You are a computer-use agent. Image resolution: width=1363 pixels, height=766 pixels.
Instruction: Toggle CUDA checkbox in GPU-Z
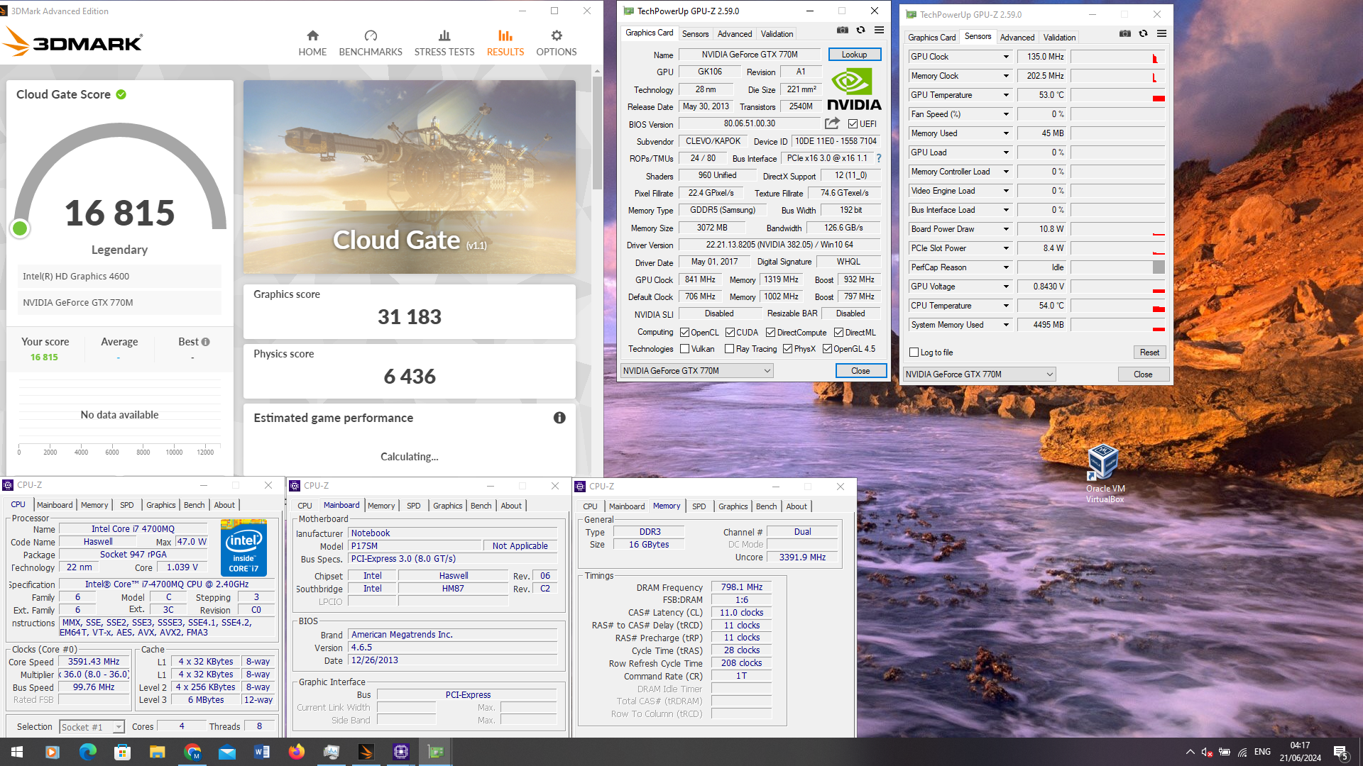(x=730, y=333)
